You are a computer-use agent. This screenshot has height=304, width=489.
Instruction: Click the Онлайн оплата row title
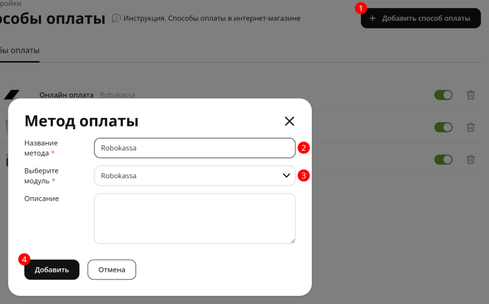(67, 95)
